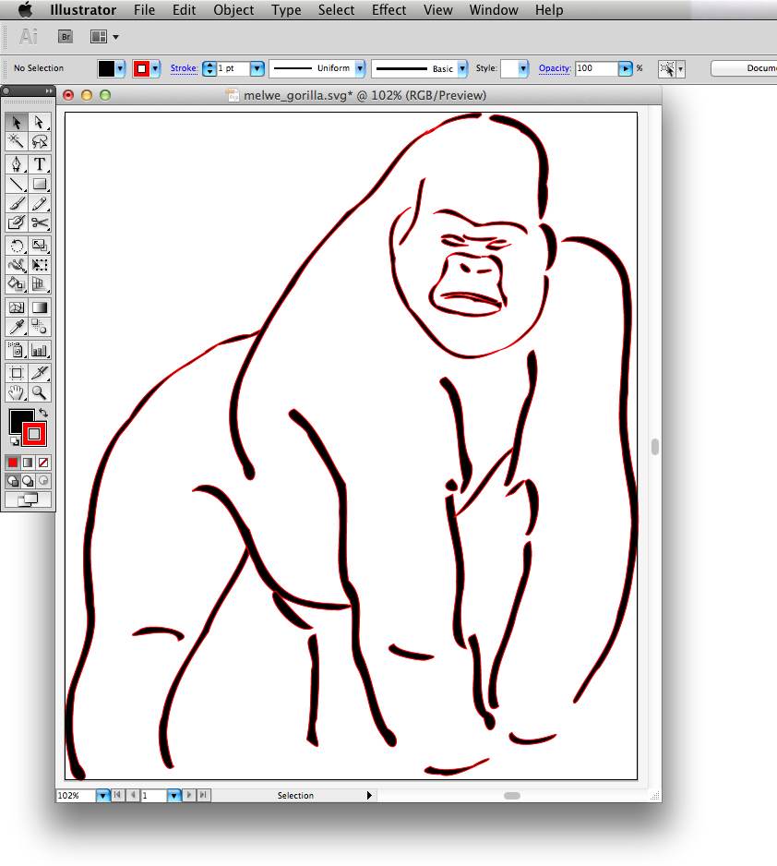This screenshot has height=866, width=777.
Task: Open the Uniform stroke profile dropdown
Action: [x=362, y=68]
